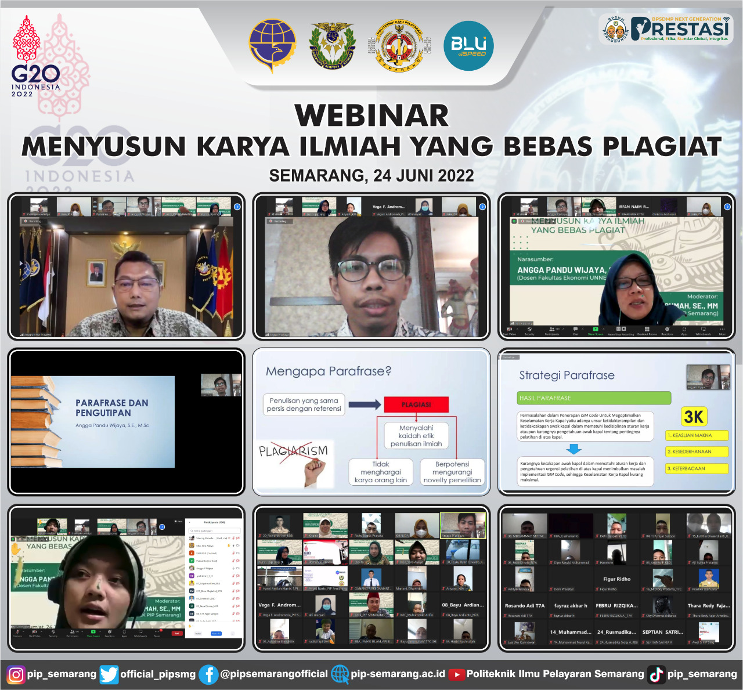Show next gallery strip in the man-with-flags screenshot
This screenshot has width=743, height=690.
(x=237, y=207)
